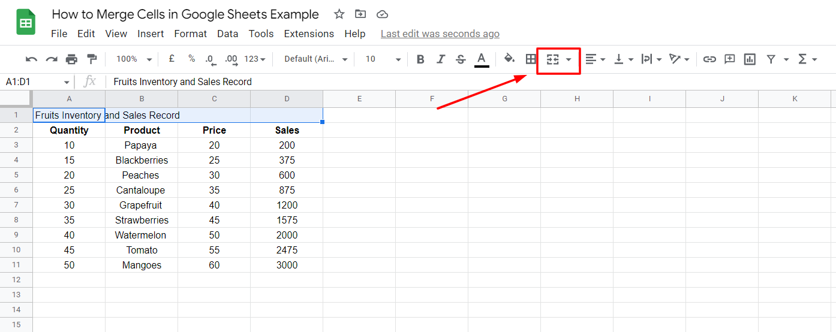Open the more number formats 123 dropdown
Image resolution: width=836 pixels, height=332 pixels.
pyautogui.click(x=255, y=59)
